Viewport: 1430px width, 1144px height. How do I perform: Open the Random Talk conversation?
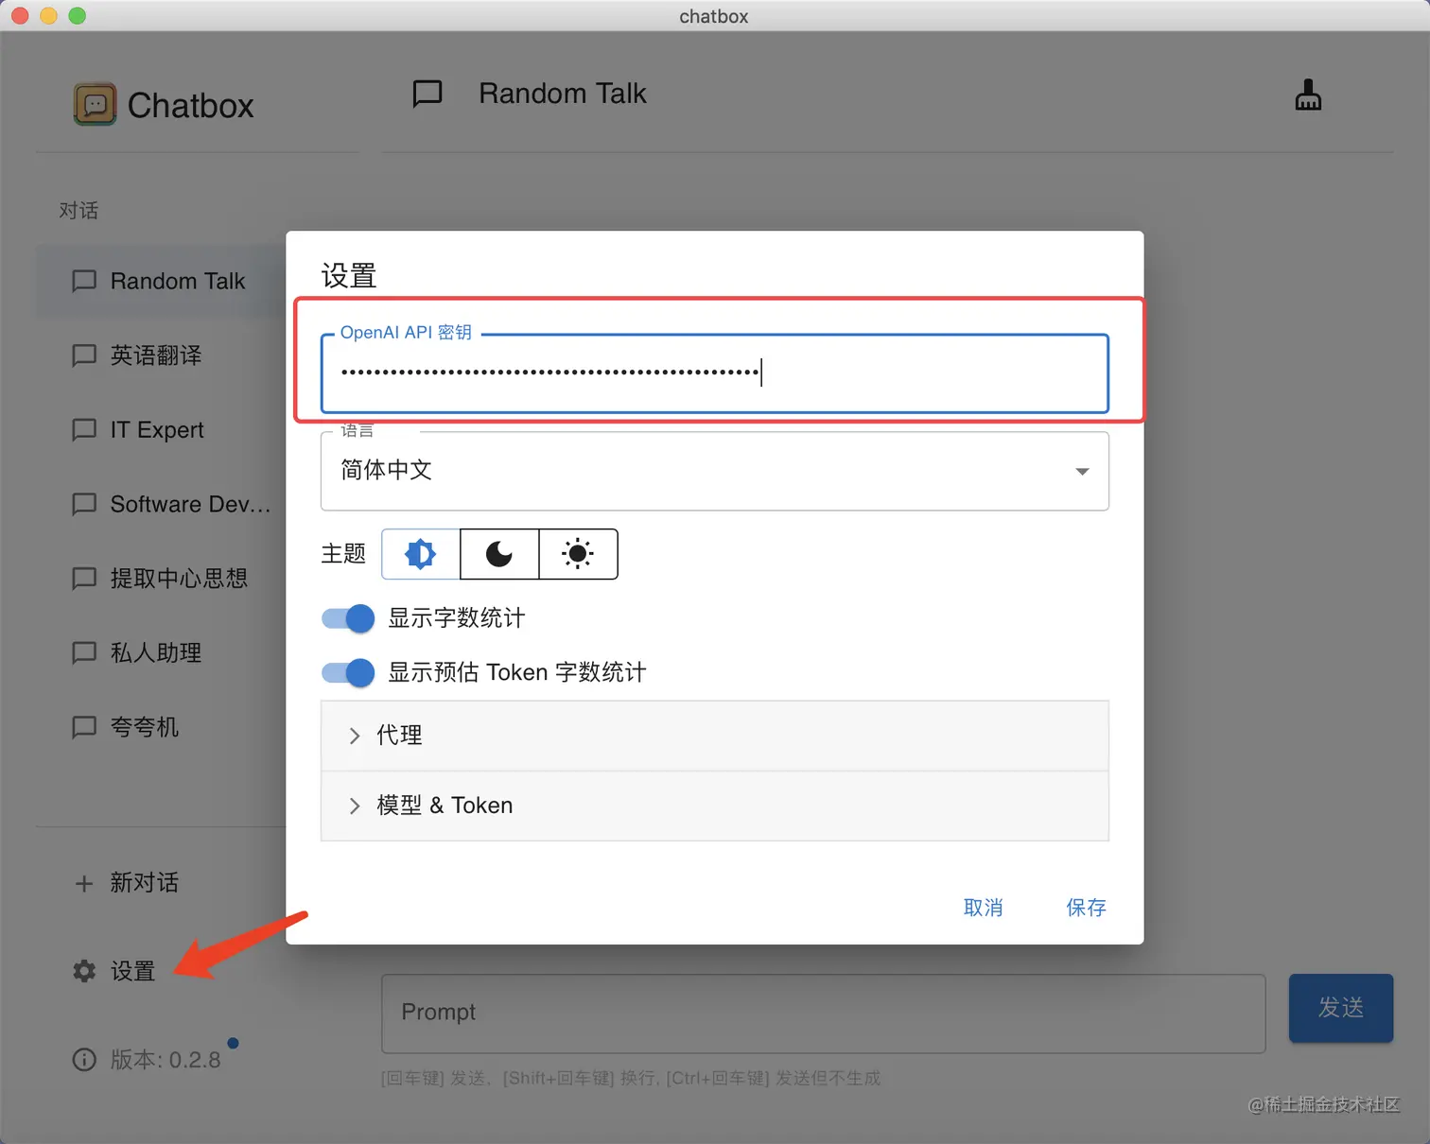pos(161,281)
